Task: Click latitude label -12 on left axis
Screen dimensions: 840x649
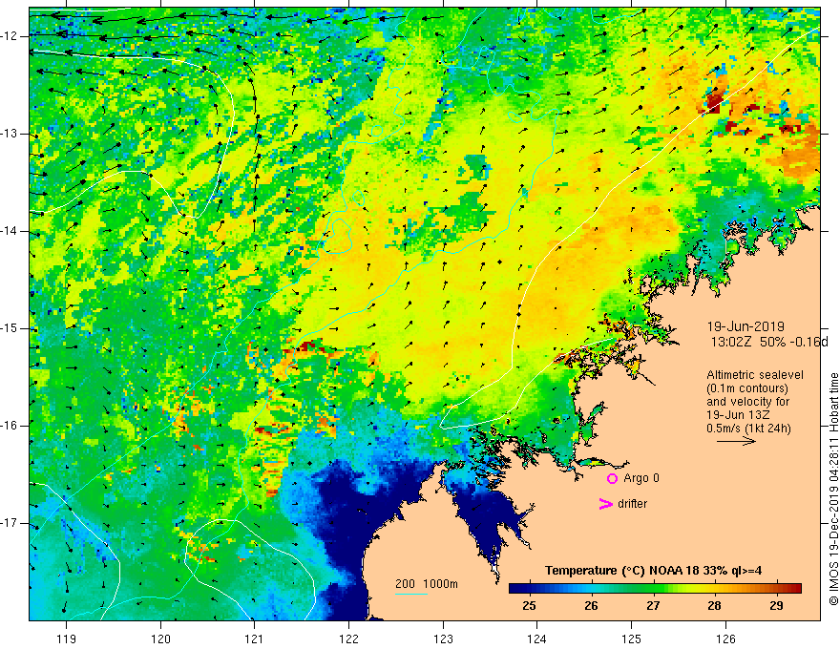Action: coord(10,36)
